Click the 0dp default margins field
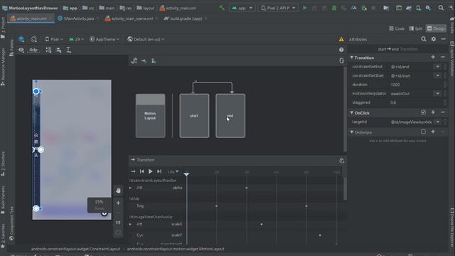The image size is (455, 256). click(33, 50)
